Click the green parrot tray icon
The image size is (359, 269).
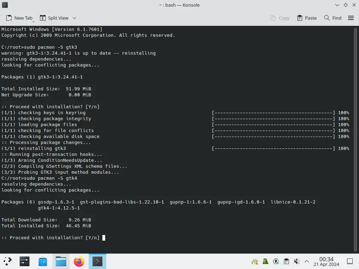pos(265,261)
